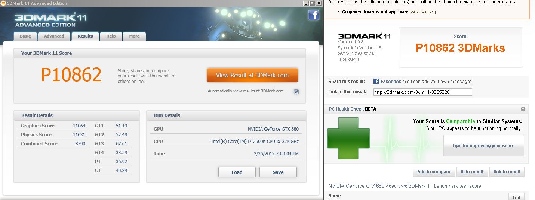The height and width of the screenshot is (200, 535).
Task: Click the result link URL field
Action: [422, 92]
